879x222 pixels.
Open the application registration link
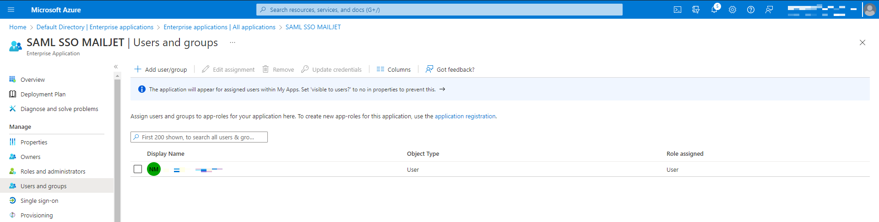pos(465,116)
